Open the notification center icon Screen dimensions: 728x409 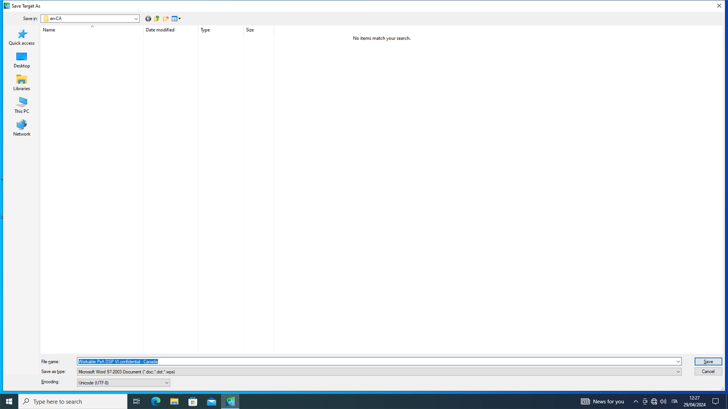tap(715, 401)
